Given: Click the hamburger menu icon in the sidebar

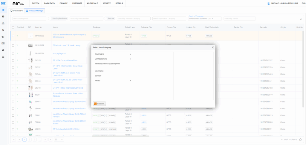Looking at the screenshot, I should click(x=3, y=56).
